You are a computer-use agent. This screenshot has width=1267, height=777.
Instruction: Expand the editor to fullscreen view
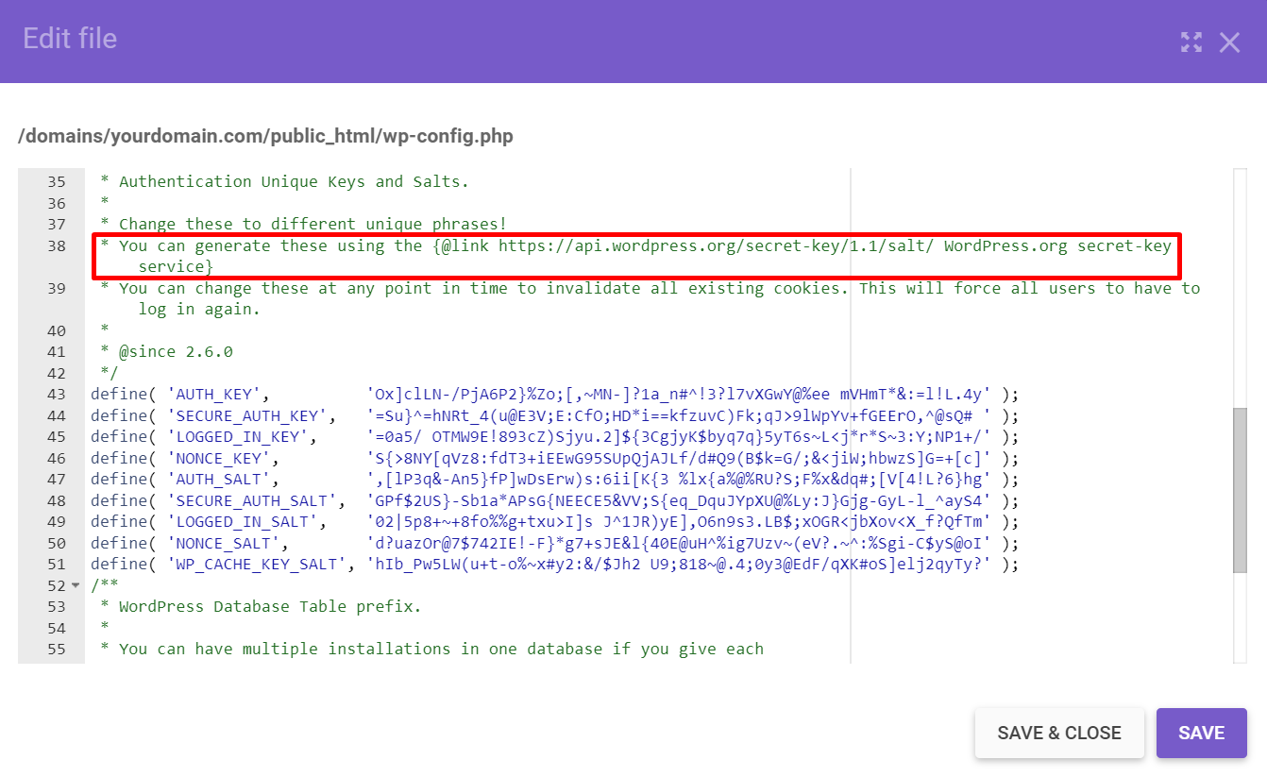point(1191,42)
